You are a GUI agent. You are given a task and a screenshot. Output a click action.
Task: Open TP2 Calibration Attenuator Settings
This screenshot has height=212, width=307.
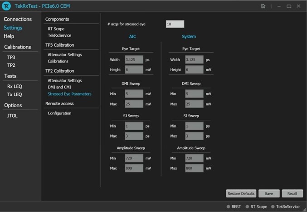pyautogui.click(x=64, y=80)
